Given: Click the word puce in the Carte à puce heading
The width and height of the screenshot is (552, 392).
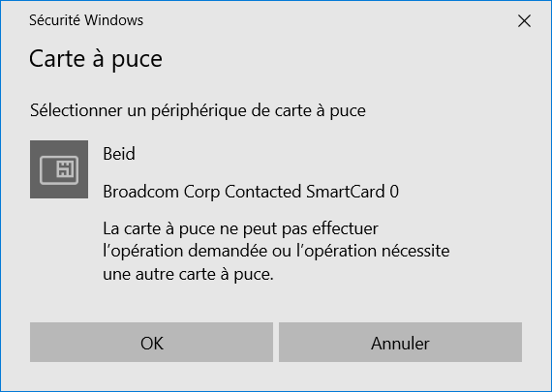Looking at the screenshot, I should tap(137, 60).
